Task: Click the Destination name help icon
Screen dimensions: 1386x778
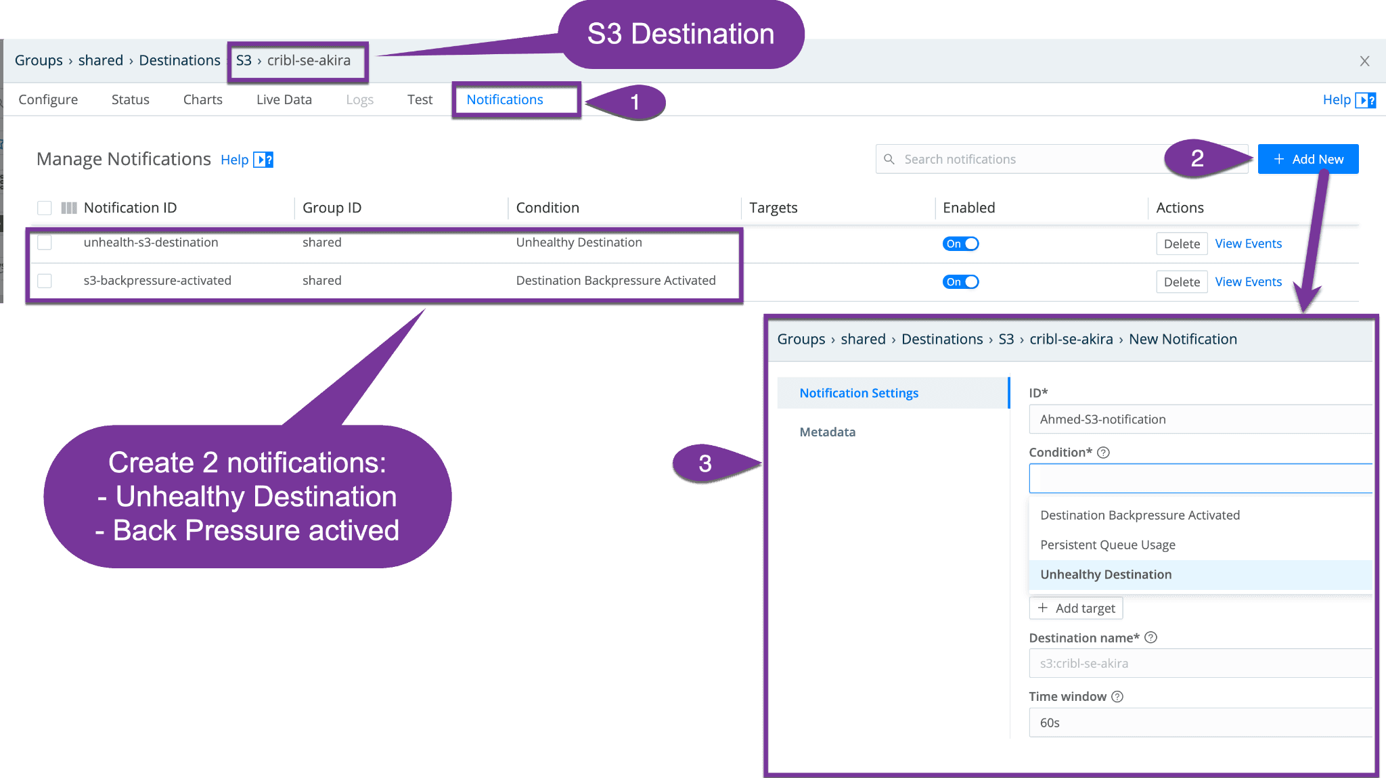Action: point(1150,637)
